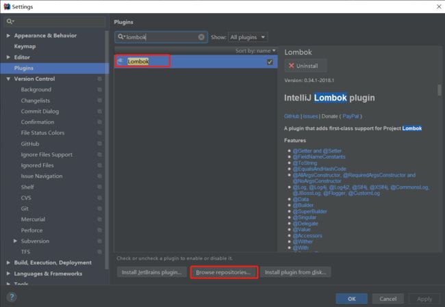Open Mercurial settings page
The image size is (445, 307).
[33, 219]
